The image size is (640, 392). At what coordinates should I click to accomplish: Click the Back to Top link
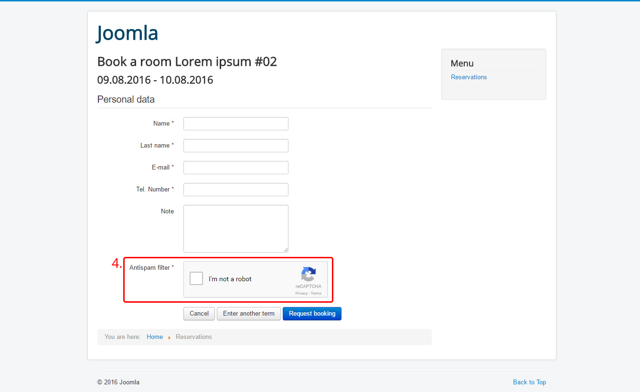(x=529, y=382)
